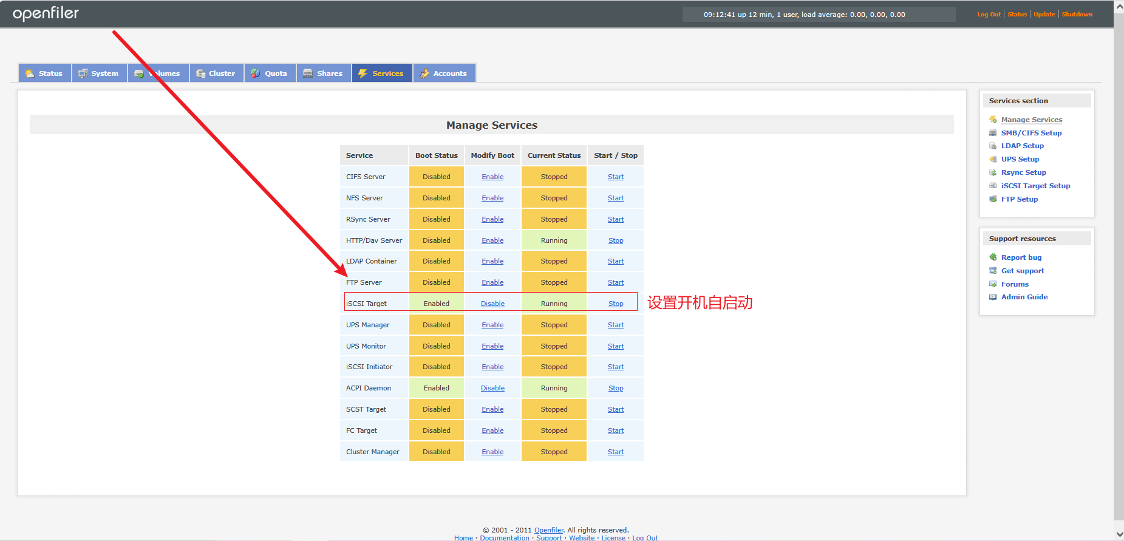Click the Shares tab drive icon

pos(308,73)
